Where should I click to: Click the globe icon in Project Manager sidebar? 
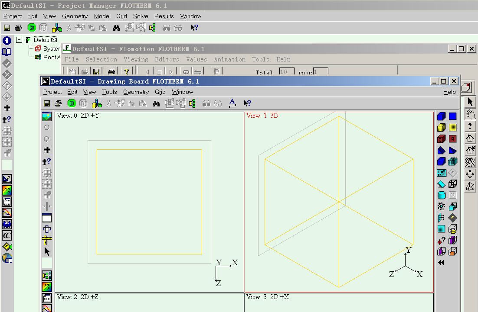[x=7, y=258]
